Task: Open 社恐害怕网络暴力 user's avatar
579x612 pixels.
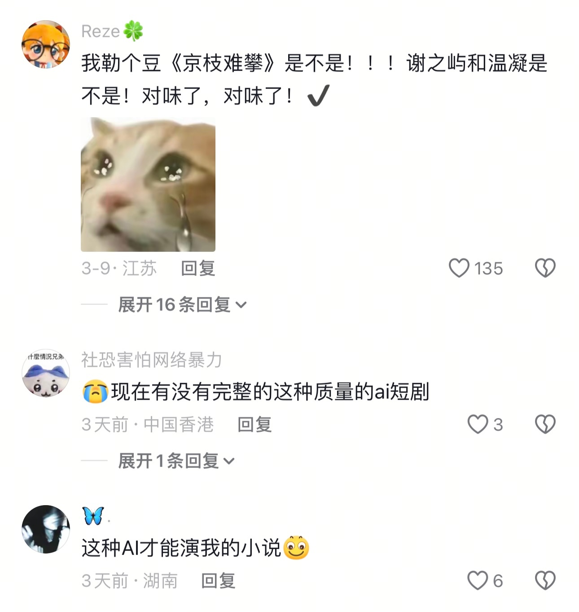Action: pyautogui.click(x=46, y=373)
